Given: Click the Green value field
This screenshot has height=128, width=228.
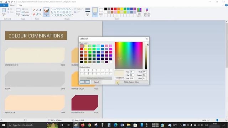Looking at the screenshot, I should 144,75.
